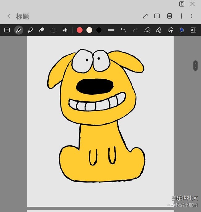
Task: Open the three-dot more options menu
Action: (192, 16)
